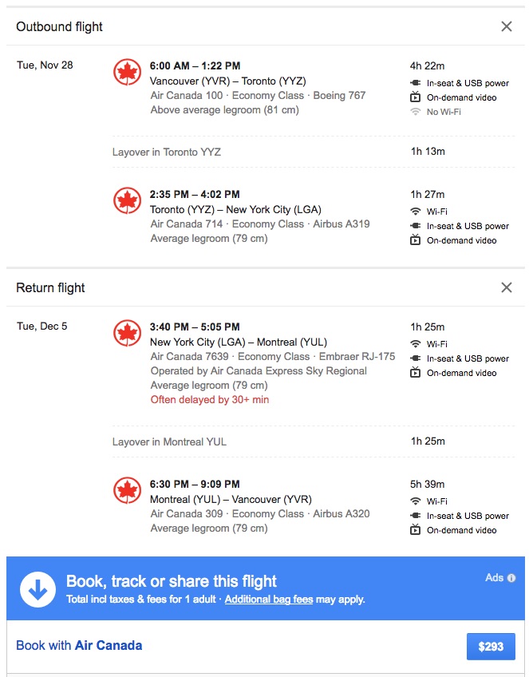The width and height of the screenshot is (529, 677).
Task: Click the Layover in Toronto YYZ row
Action: [x=167, y=152]
